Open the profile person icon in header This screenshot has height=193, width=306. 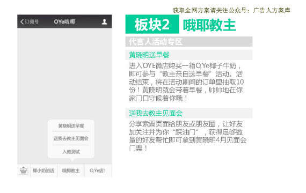[x=104, y=21]
